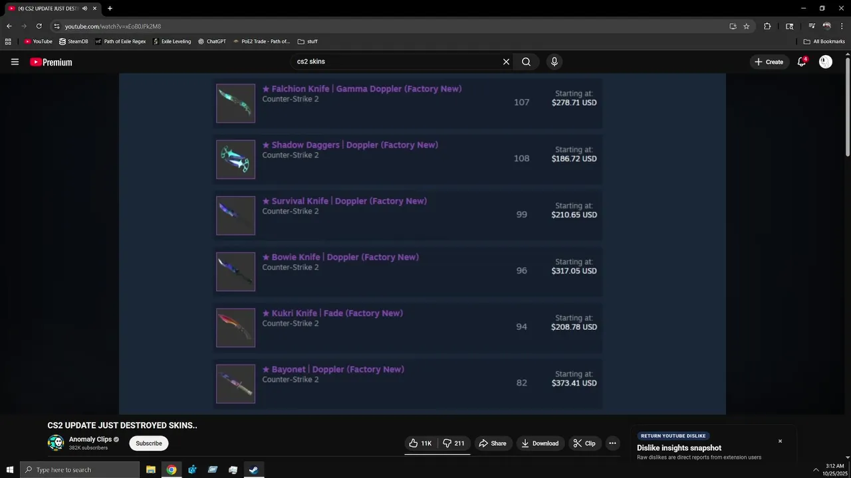Submit search with the magnifying glass button
The width and height of the screenshot is (851, 478).
coord(526,62)
